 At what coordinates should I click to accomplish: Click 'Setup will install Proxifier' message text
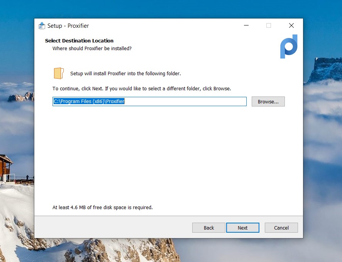[x=125, y=73]
